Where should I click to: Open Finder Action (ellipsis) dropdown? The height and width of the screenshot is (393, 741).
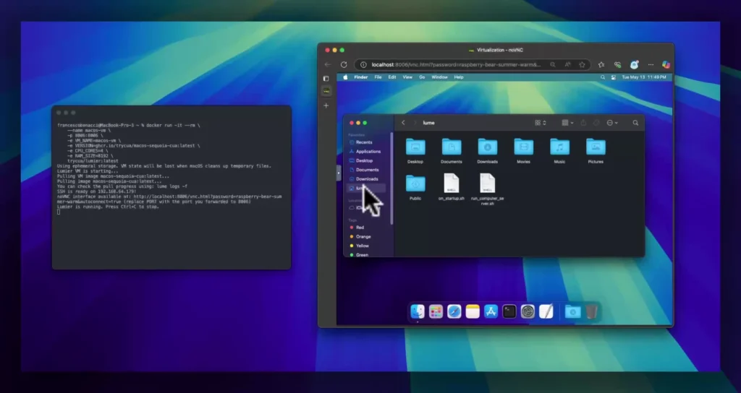tap(612, 123)
